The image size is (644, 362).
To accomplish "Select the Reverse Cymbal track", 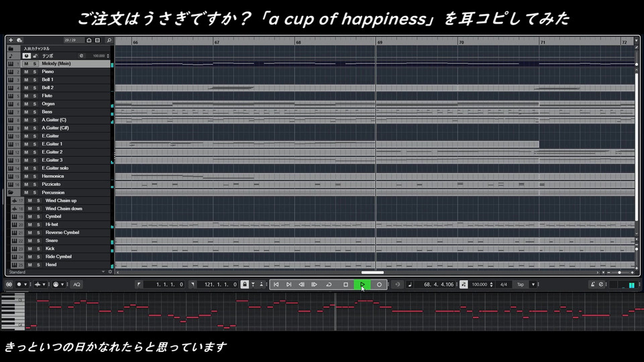I will [61, 233].
